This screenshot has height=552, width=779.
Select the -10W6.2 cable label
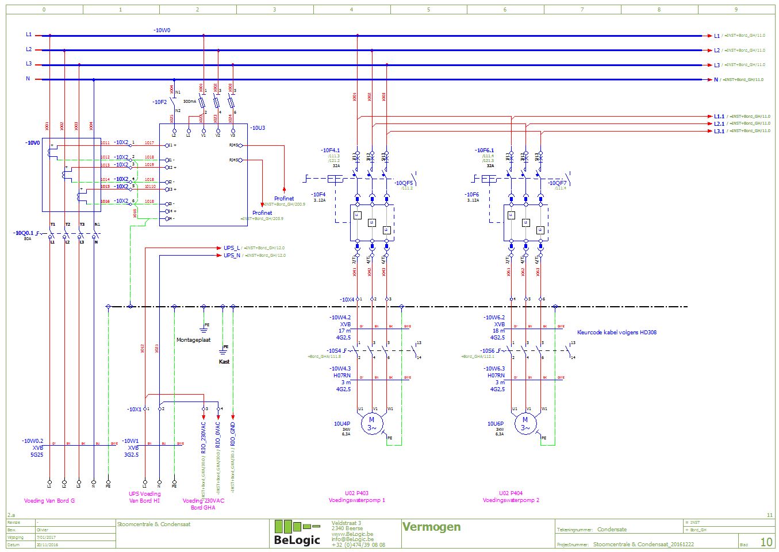click(494, 317)
